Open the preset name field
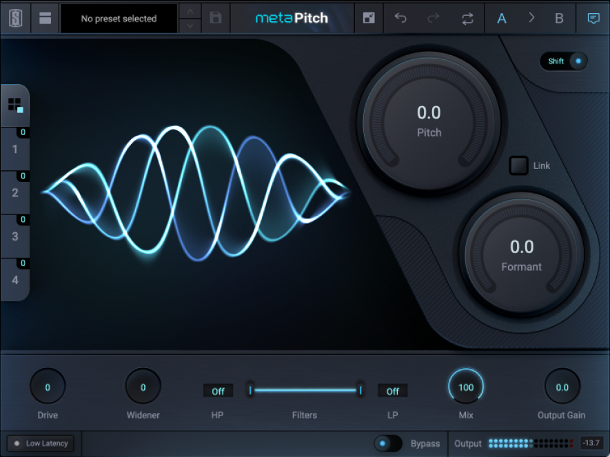 tap(119, 19)
